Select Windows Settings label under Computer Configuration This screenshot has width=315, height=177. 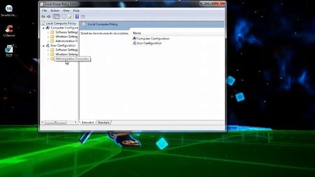66,36
